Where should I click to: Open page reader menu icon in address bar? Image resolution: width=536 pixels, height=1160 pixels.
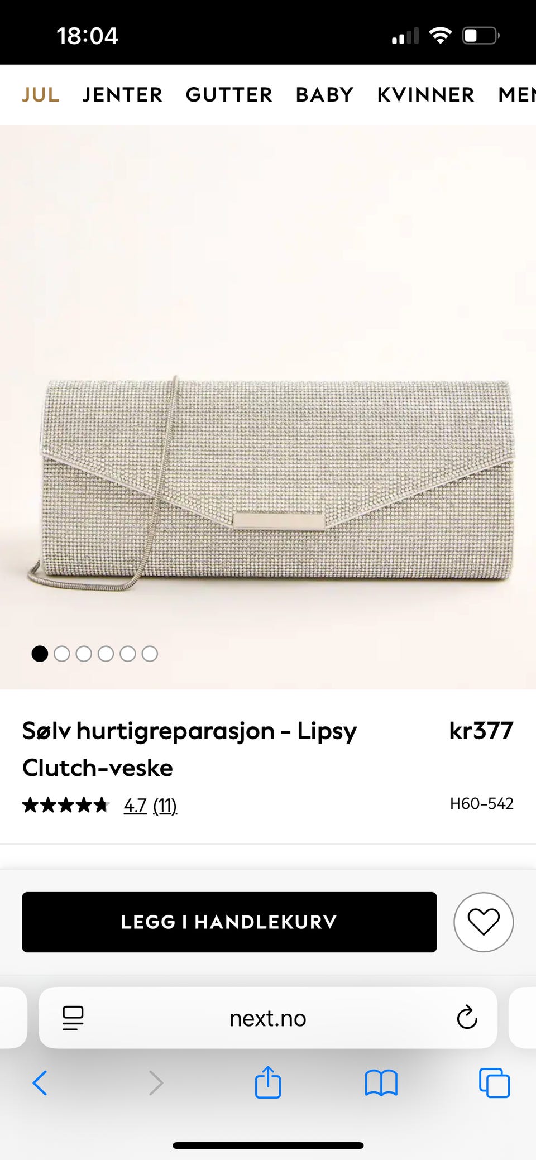(73, 1018)
